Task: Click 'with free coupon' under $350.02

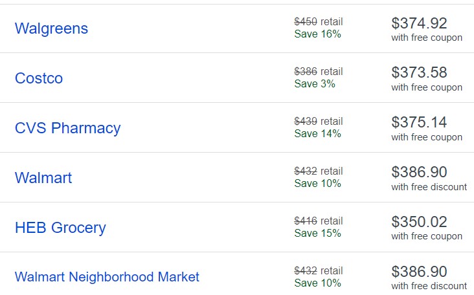Action: [x=427, y=236]
